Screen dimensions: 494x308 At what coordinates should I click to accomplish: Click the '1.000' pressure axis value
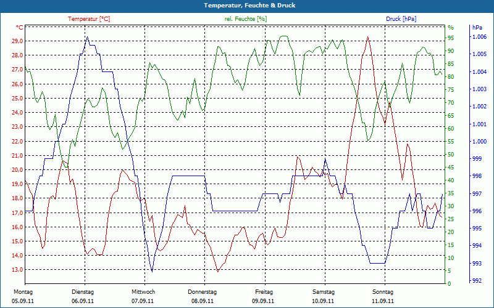479,142
